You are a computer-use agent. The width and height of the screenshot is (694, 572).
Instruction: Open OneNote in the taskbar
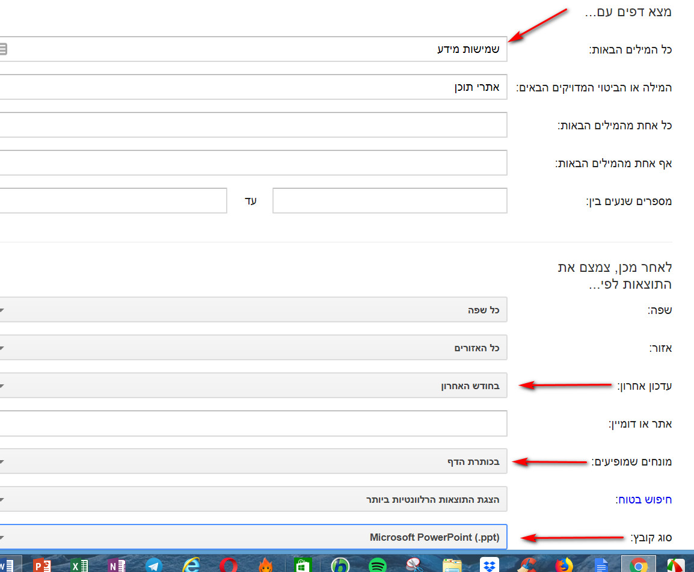[x=117, y=565]
